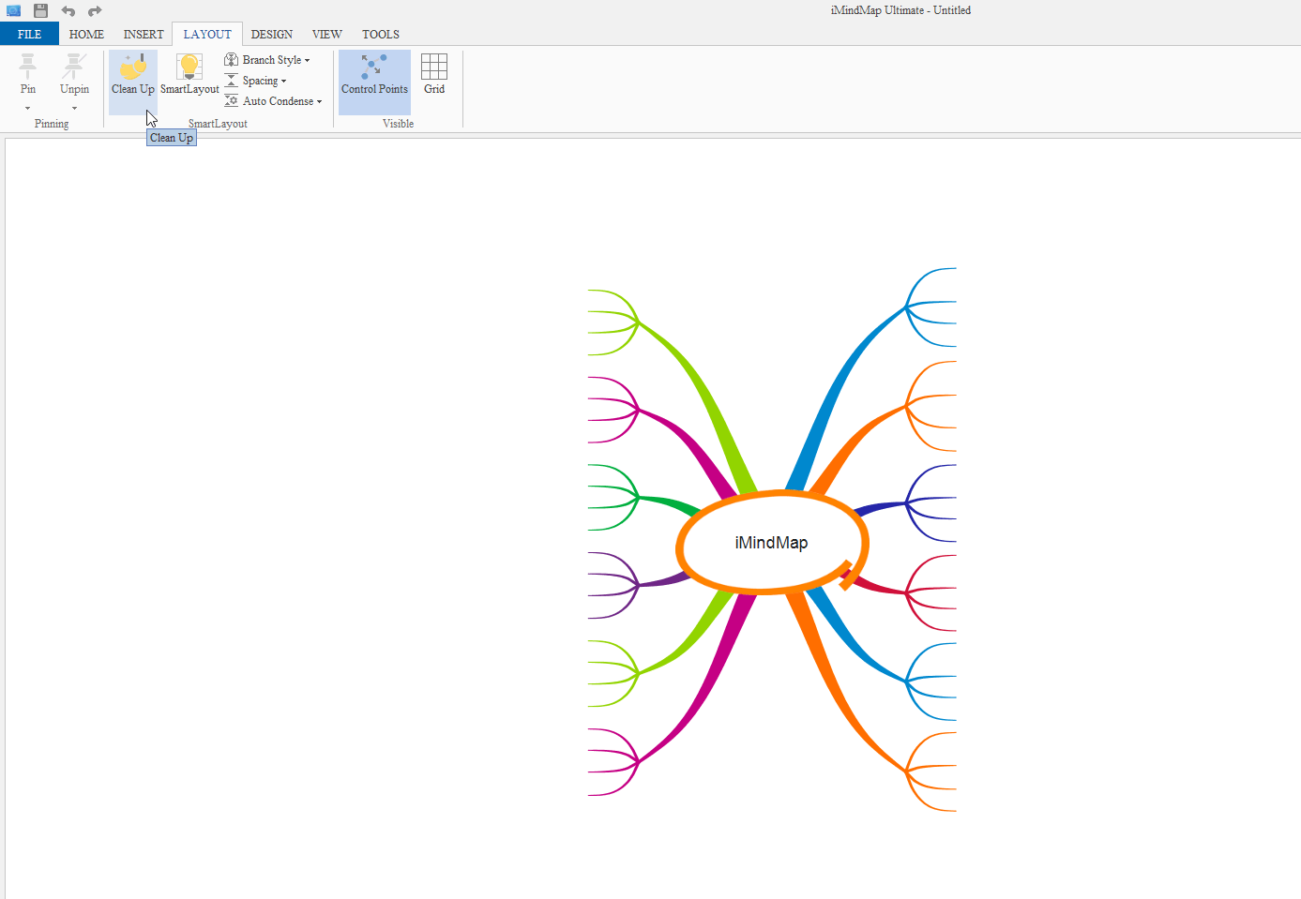Switch to the DESIGN tab
The width and height of the screenshot is (1301, 899).
tap(272, 34)
